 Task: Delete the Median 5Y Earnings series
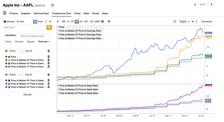pos(49,63)
